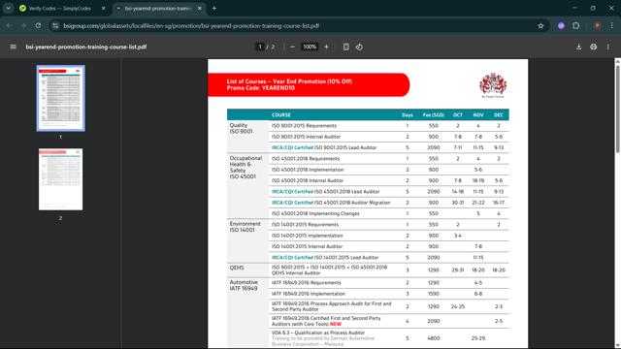
Task: View site information icon in address bar
Action: (x=55, y=26)
